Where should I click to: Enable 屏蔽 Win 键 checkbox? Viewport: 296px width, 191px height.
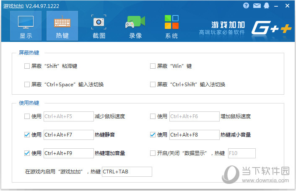pos(153,66)
